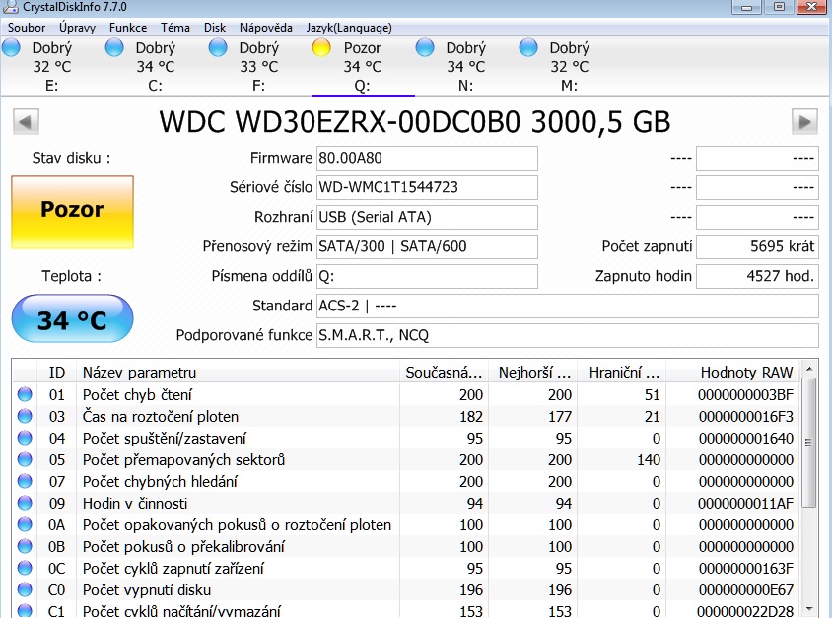
Task: Click the Rozhraní field USB (Serial ATA)
Action: click(427, 217)
